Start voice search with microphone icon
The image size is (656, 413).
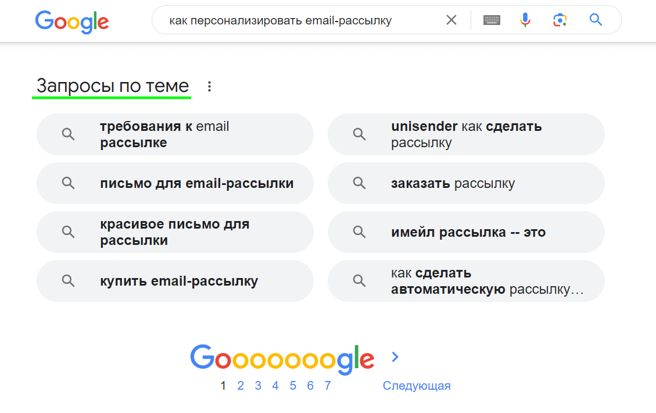click(x=525, y=20)
